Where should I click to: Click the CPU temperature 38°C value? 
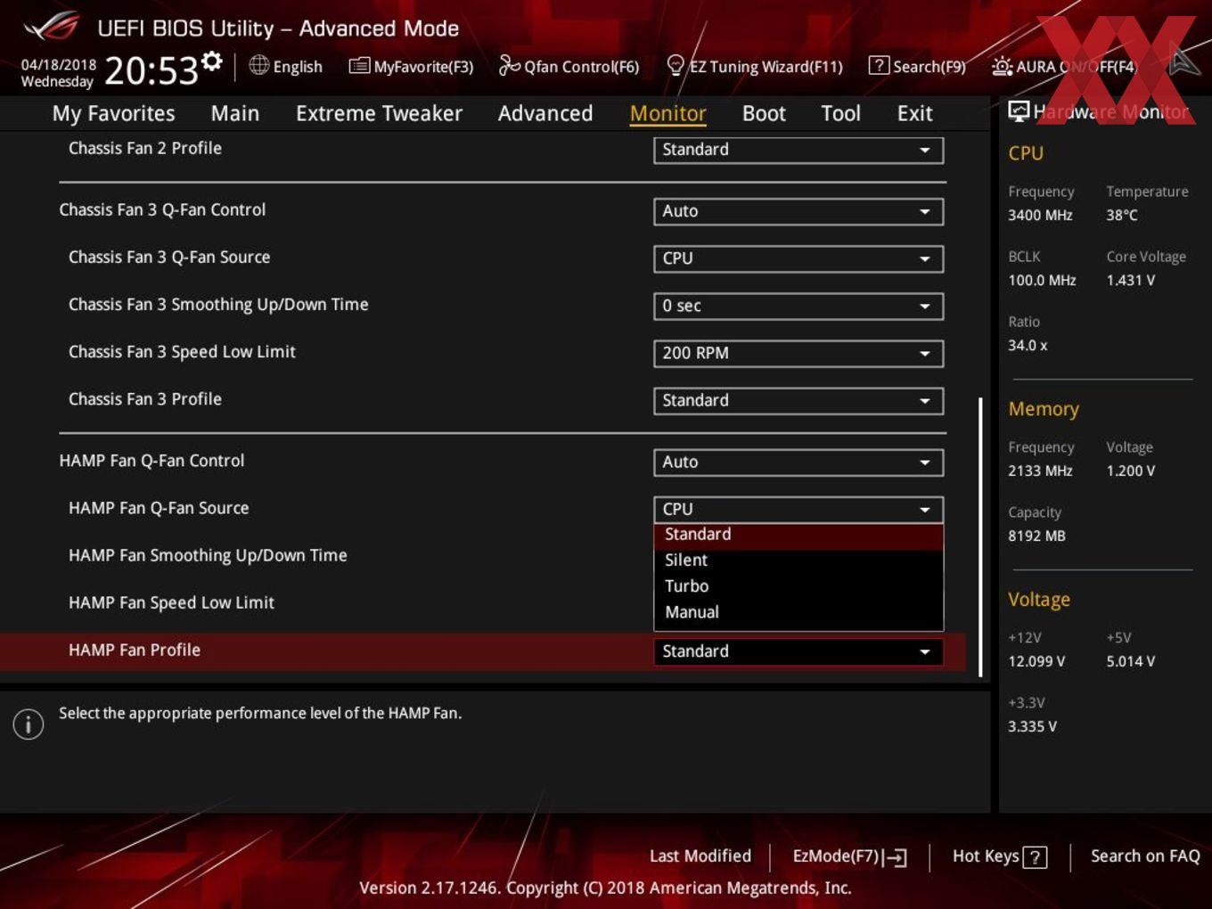(1122, 216)
